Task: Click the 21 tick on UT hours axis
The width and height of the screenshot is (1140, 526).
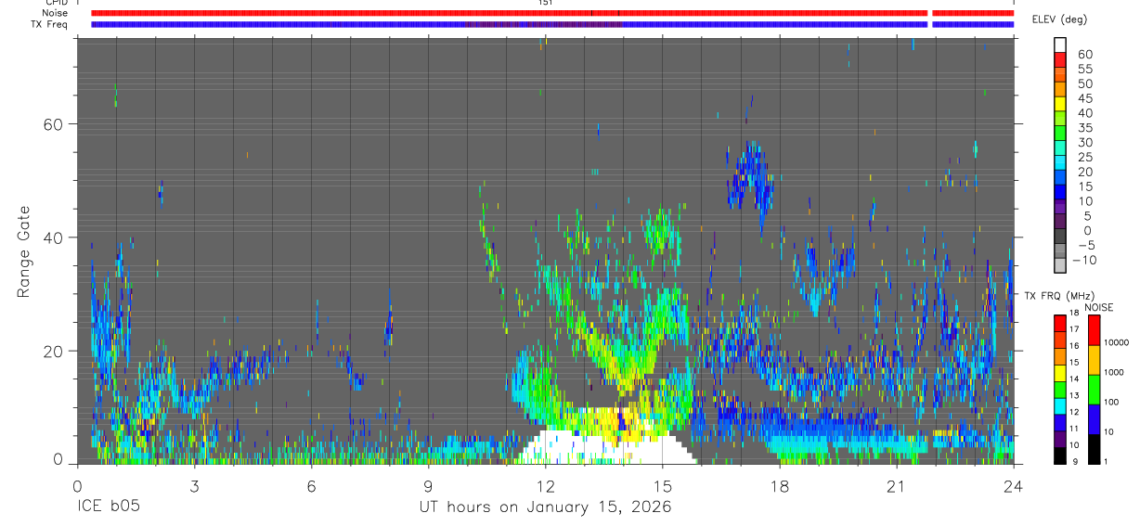Action: [x=897, y=485]
